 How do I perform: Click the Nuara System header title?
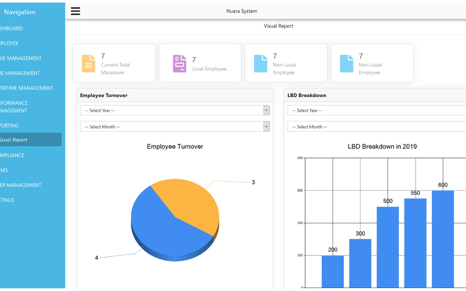coord(242,11)
